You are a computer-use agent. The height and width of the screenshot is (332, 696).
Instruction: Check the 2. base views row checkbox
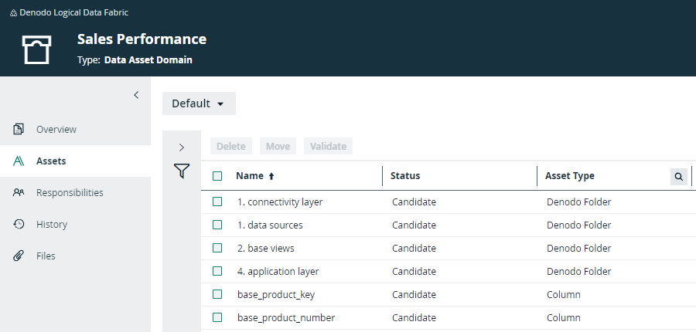(x=217, y=248)
